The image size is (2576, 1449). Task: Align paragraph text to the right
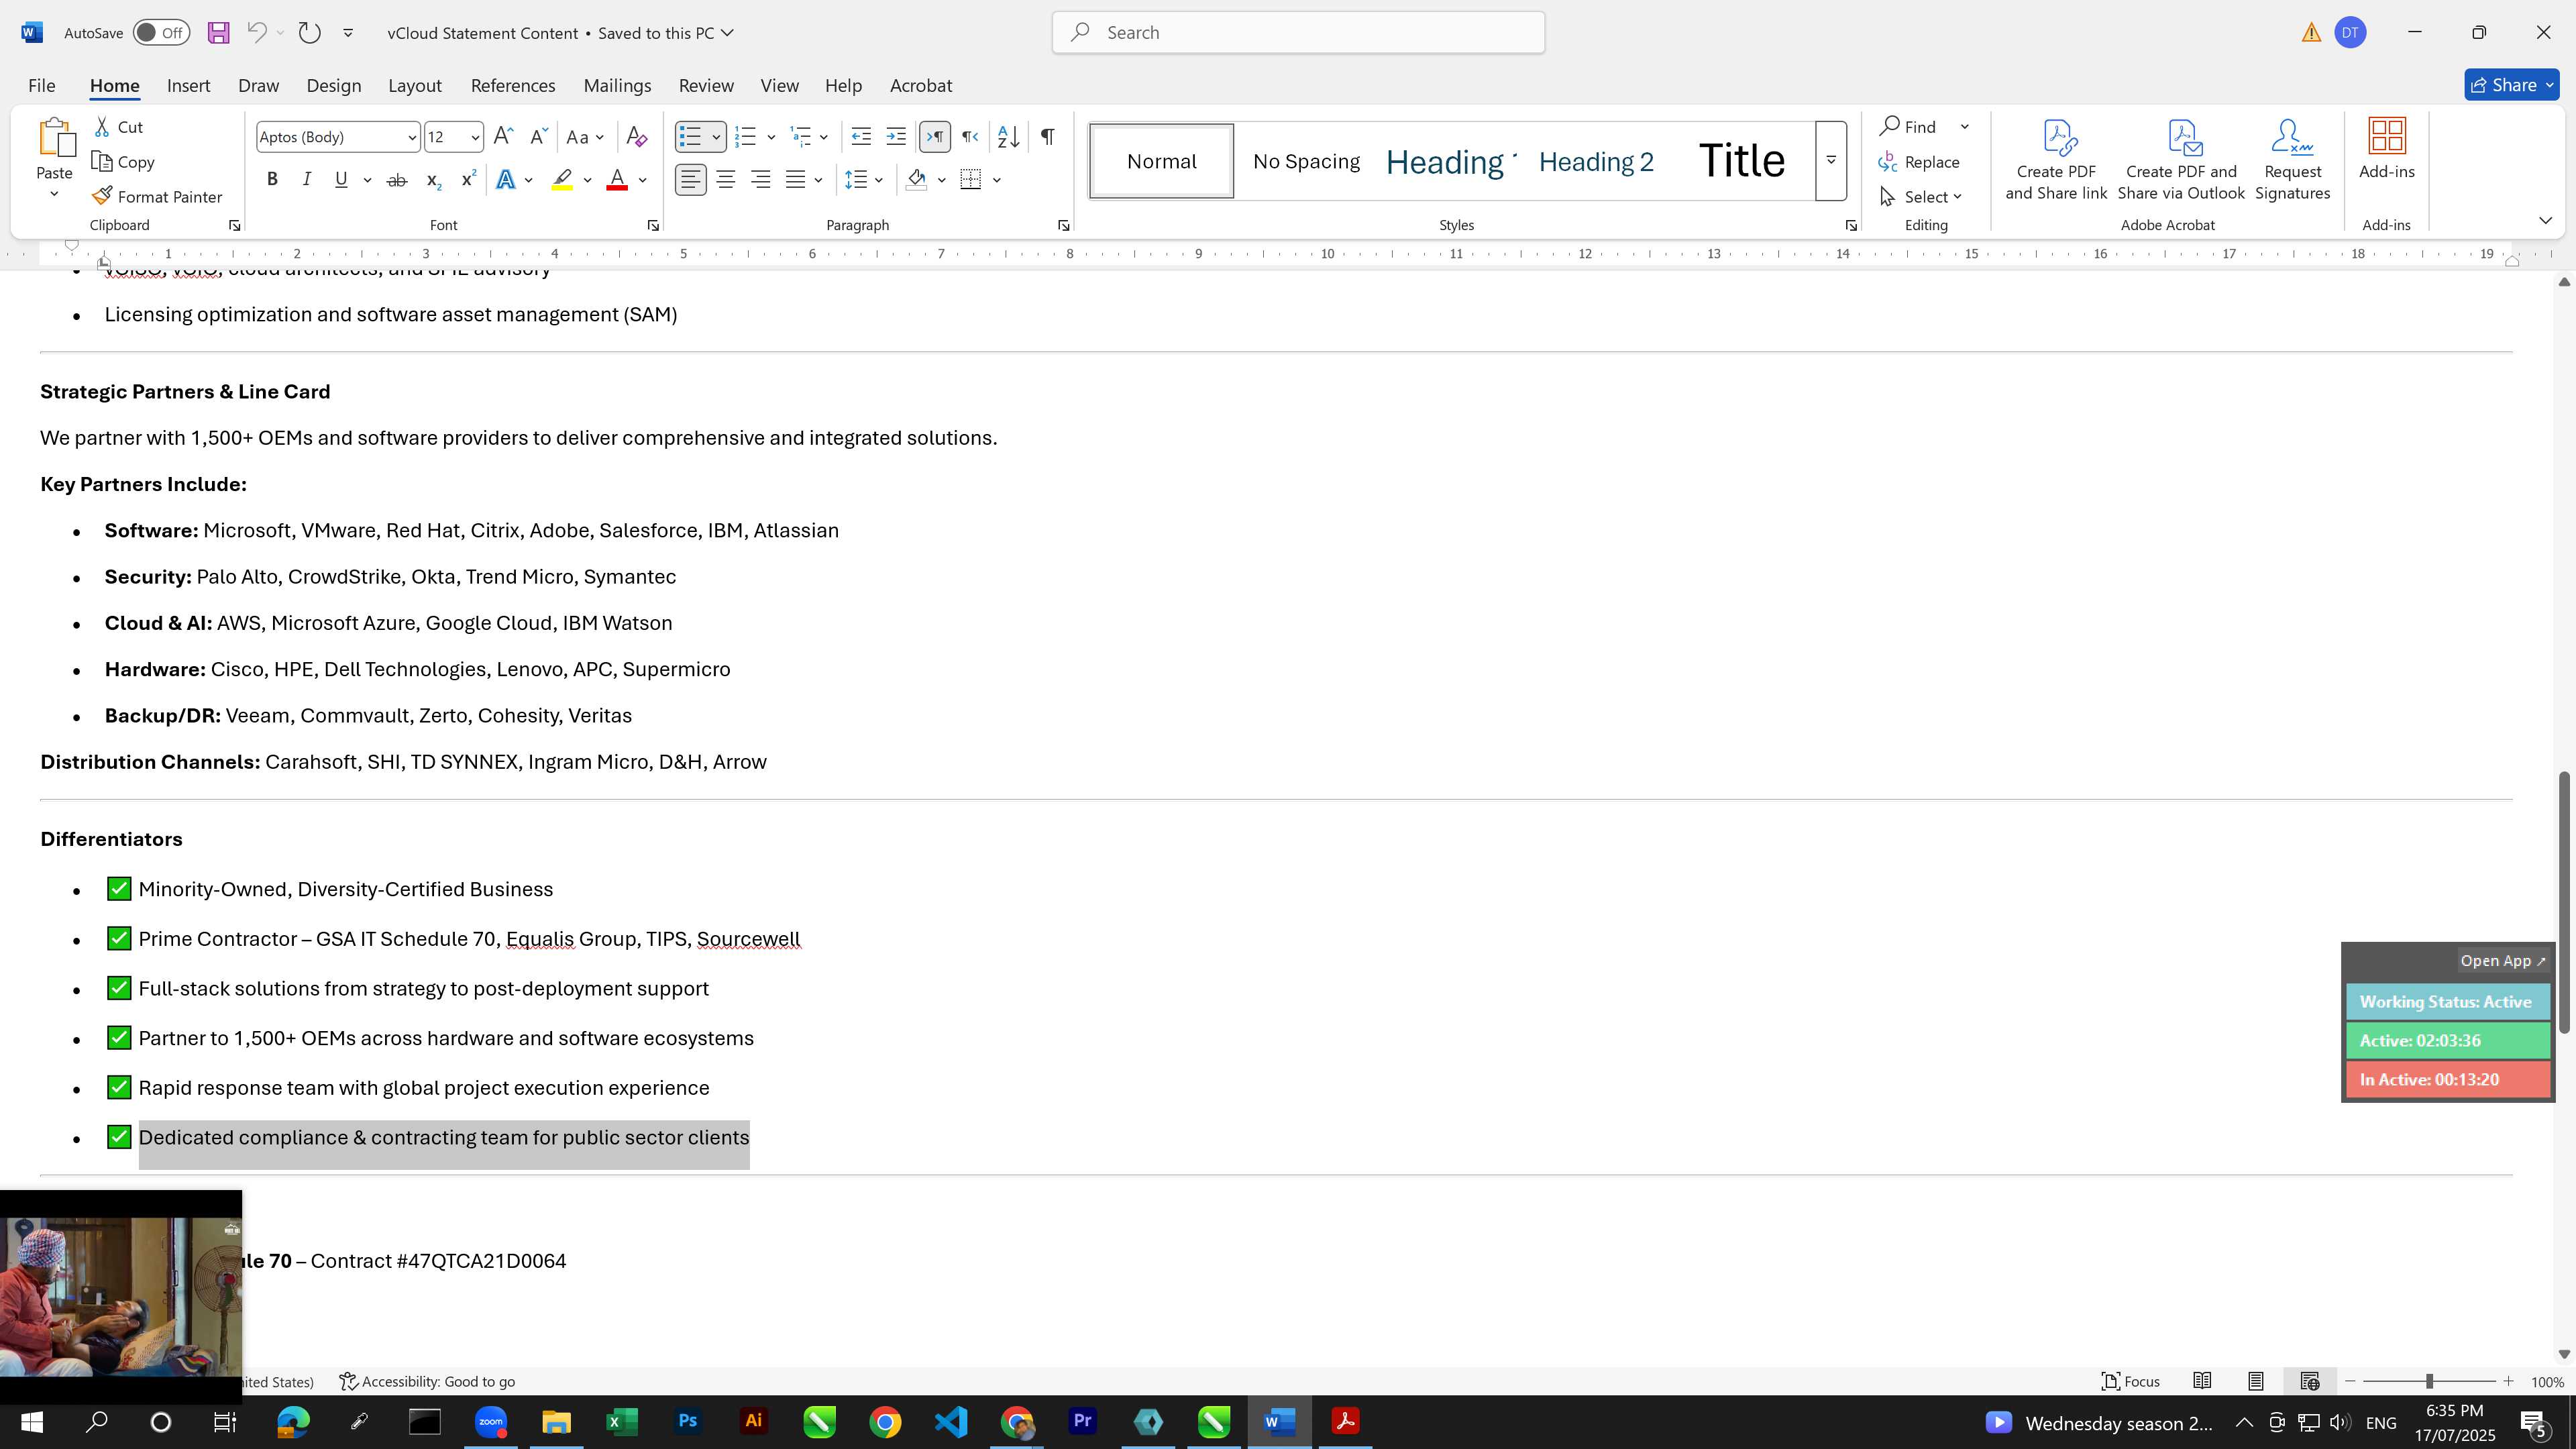pos(761,180)
